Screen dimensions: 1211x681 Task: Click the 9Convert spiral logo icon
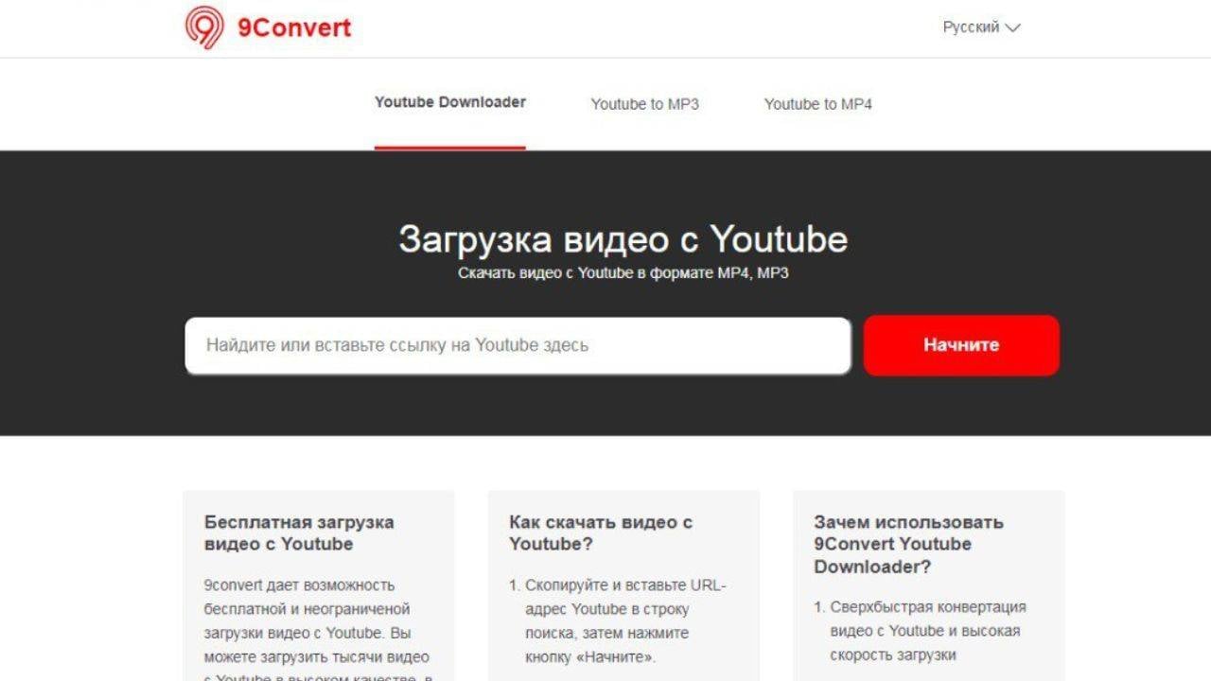[x=204, y=27]
